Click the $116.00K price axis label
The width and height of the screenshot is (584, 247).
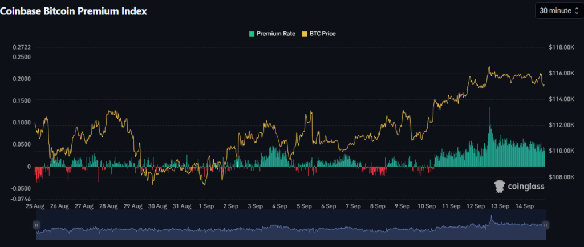[562, 74]
